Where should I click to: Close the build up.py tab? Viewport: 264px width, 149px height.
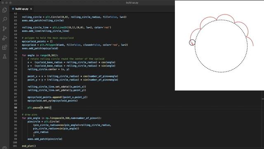[x=31, y=9]
